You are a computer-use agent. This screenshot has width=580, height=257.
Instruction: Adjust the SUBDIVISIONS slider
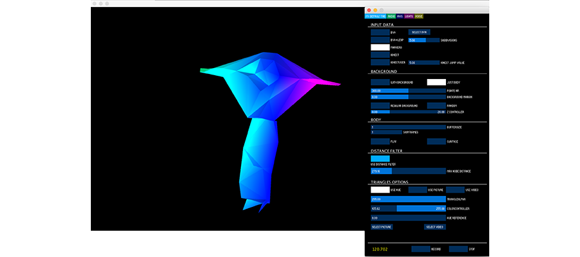(x=423, y=40)
